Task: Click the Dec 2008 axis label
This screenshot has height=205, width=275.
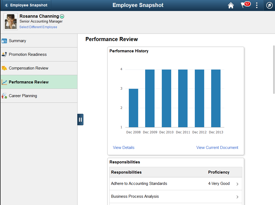Action: click(133, 132)
